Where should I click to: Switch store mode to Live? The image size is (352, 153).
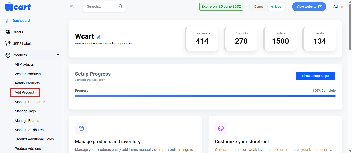(276, 7)
